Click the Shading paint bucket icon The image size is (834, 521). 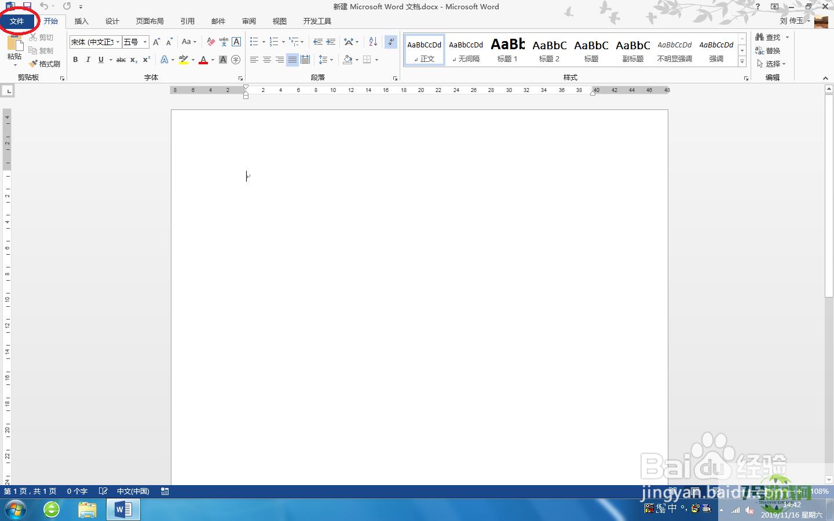click(x=348, y=60)
